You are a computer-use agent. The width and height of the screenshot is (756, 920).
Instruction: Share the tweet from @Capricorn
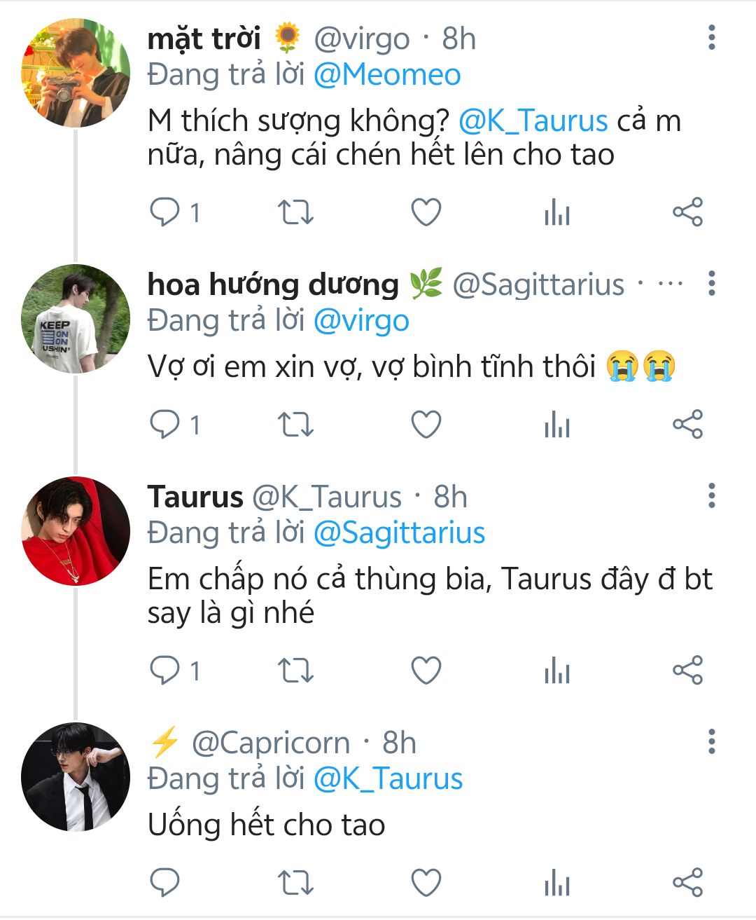click(x=687, y=882)
